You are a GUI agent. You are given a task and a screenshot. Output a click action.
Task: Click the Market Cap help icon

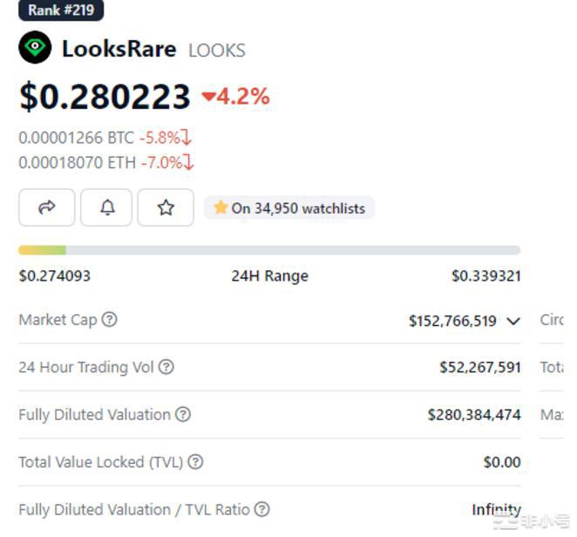pos(109,320)
